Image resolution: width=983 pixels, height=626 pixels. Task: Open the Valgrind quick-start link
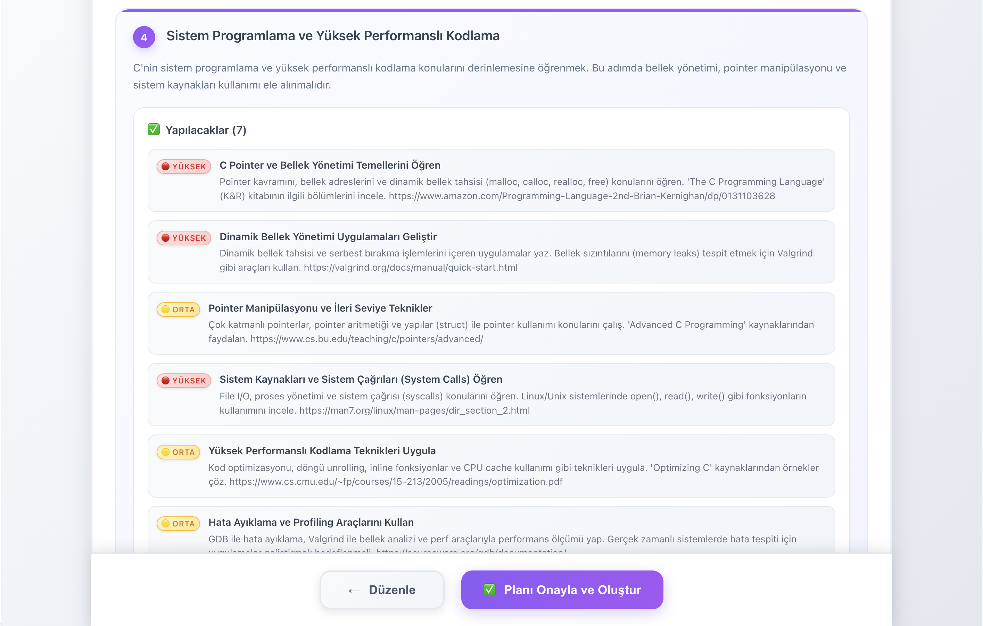coord(410,268)
